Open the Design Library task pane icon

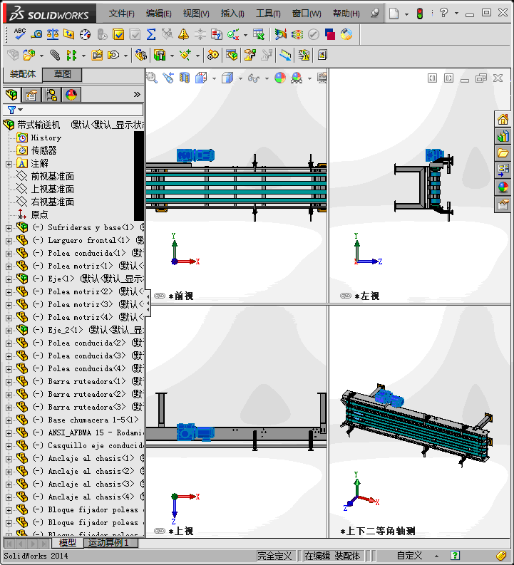point(503,136)
